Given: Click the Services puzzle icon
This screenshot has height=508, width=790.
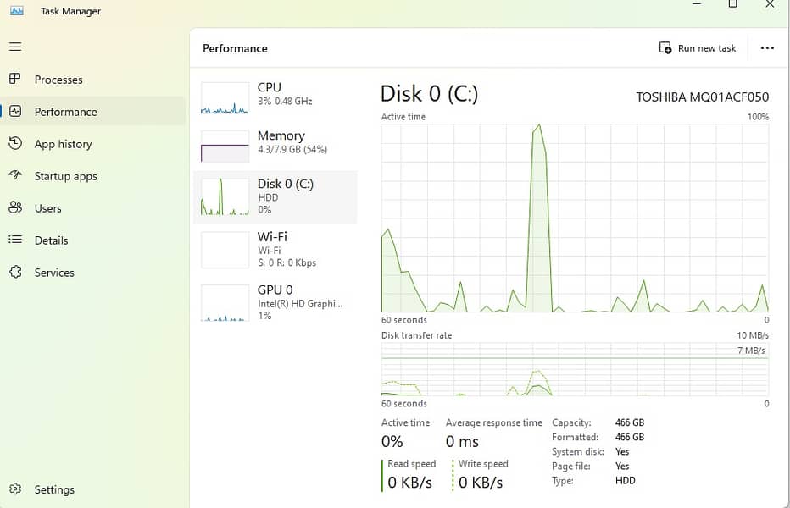Looking at the screenshot, I should click(x=15, y=273).
